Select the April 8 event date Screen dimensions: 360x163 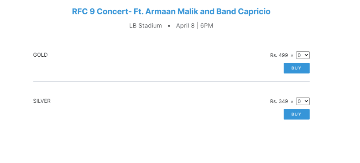click(x=185, y=26)
